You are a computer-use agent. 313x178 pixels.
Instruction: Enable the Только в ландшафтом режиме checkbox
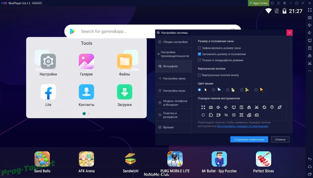point(200,60)
